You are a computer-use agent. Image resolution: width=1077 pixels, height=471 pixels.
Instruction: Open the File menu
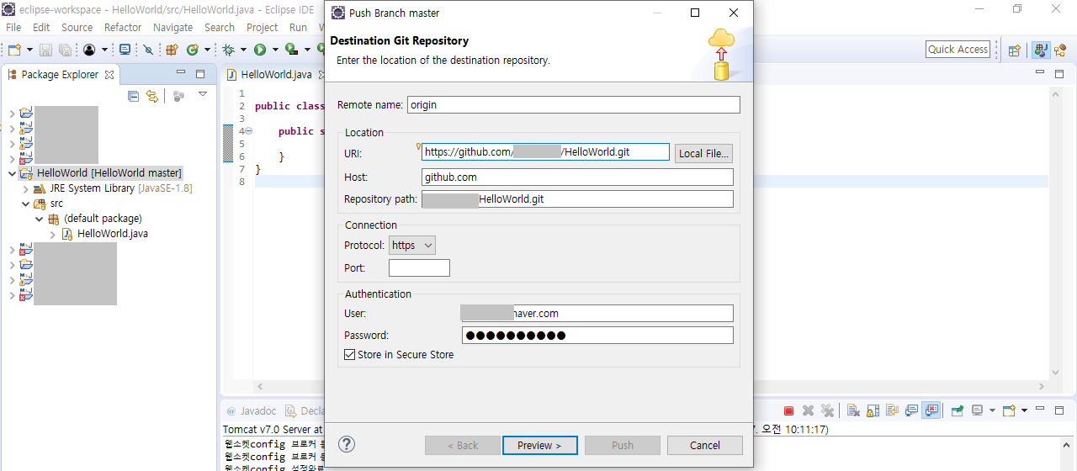tap(13, 27)
